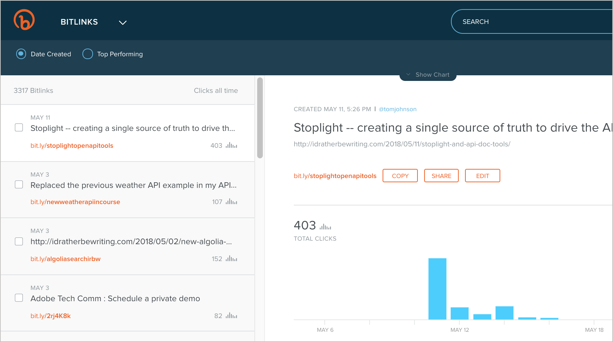The width and height of the screenshot is (613, 342).
Task: Click the Stoplight detail pane heading
Action: click(x=453, y=127)
